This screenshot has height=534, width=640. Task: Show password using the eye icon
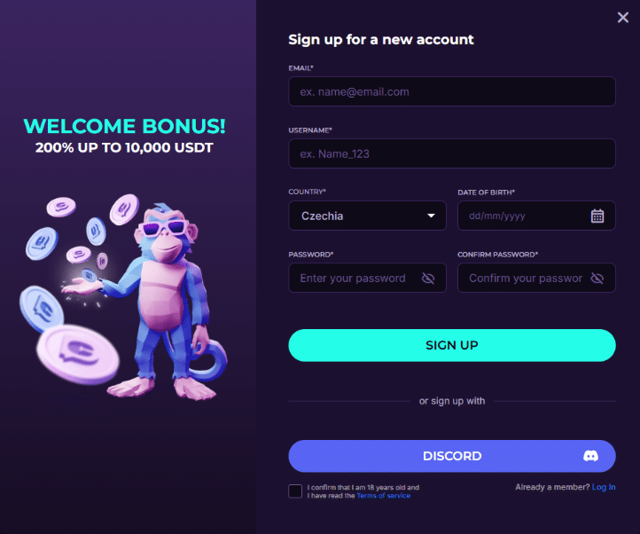[428, 279]
